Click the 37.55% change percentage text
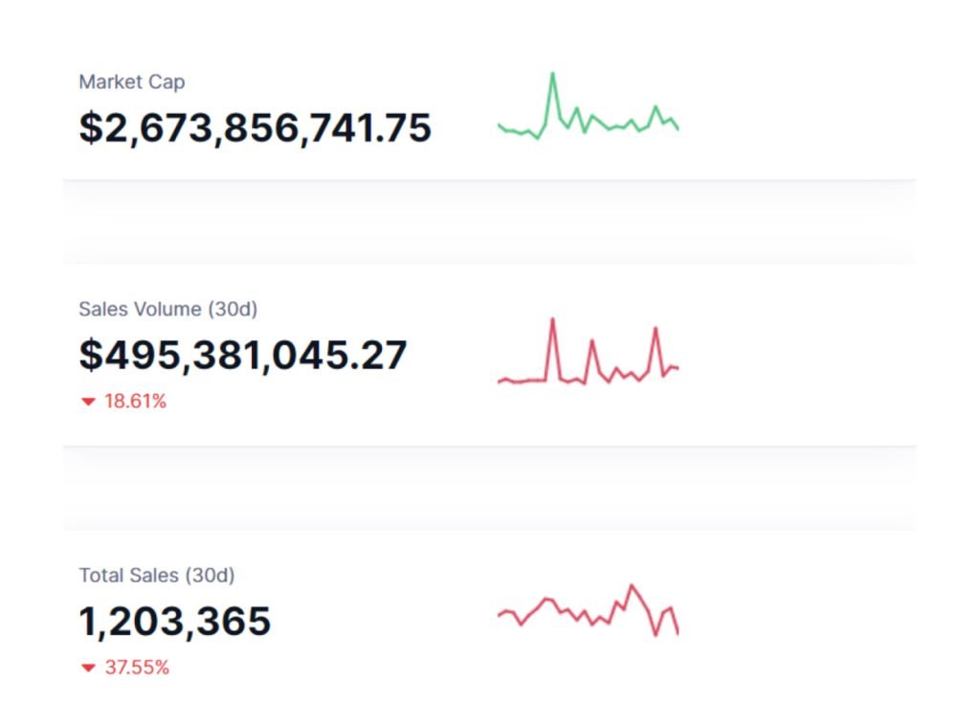The height and width of the screenshot is (703, 980). pyautogui.click(x=137, y=668)
